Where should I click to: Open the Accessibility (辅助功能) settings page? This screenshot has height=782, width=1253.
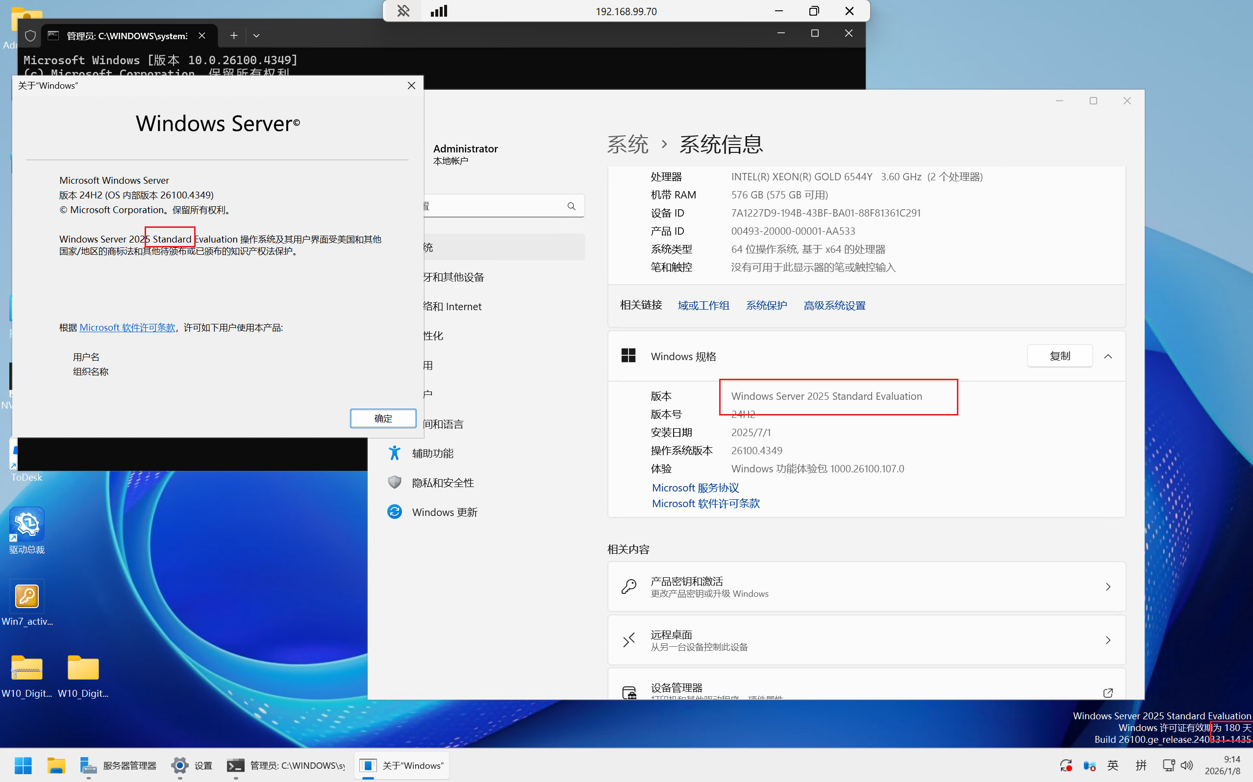coord(432,453)
